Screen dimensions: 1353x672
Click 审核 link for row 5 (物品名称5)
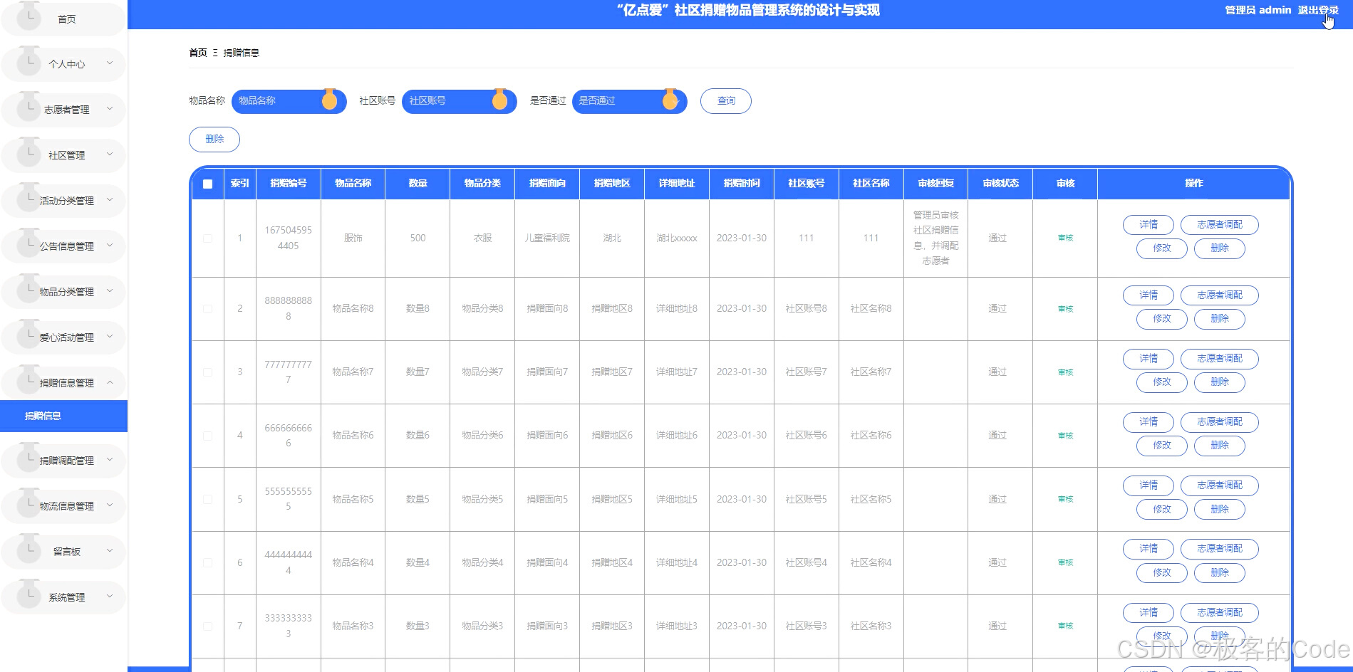[x=1065, y=499]
